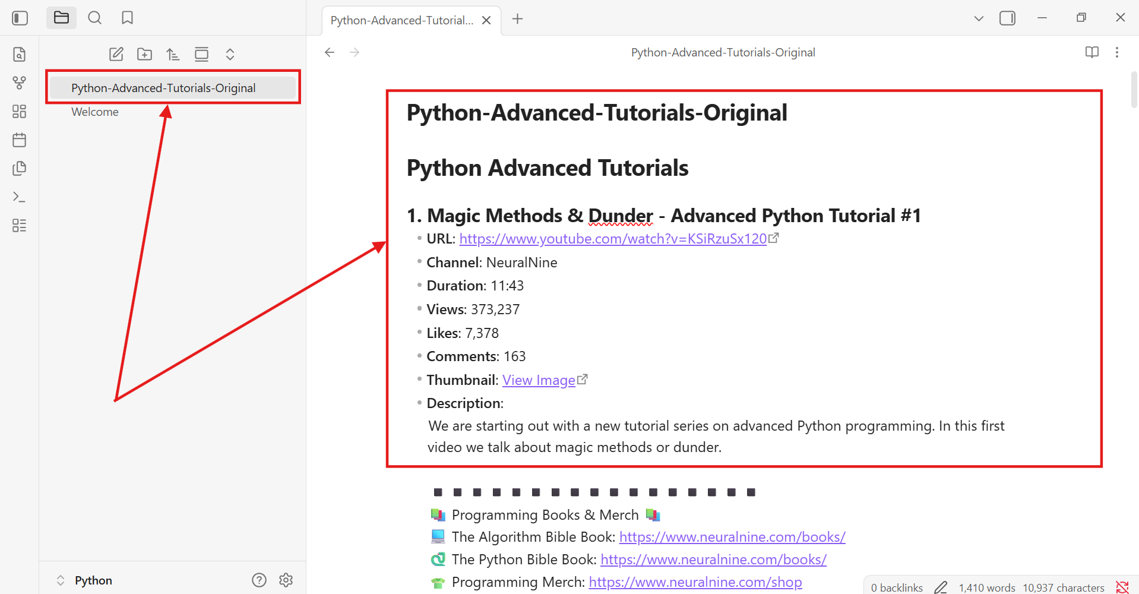Open the bookmarks panel

click(127, 17)
